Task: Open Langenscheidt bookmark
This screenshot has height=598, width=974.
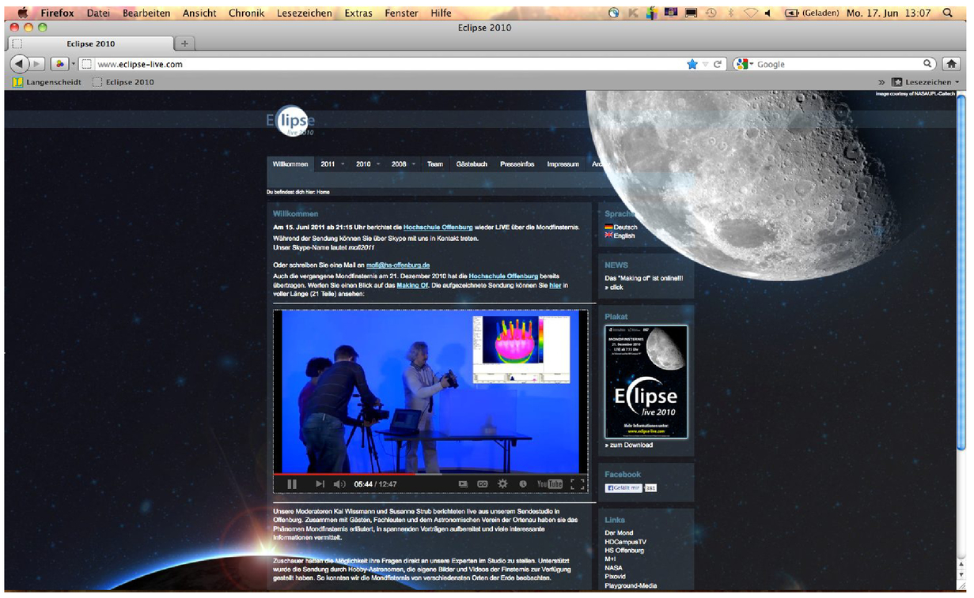Action: pos(47,82)
